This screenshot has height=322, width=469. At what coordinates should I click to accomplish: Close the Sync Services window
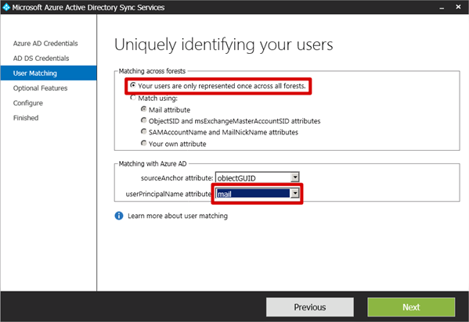[458, 7]
